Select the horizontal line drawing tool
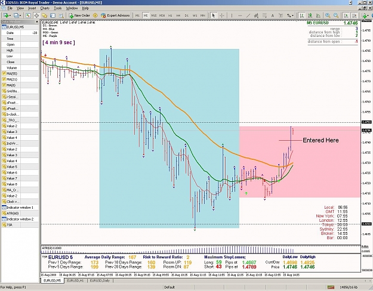The width and height of the screenshot is (373, 291). tap(240, 16)
